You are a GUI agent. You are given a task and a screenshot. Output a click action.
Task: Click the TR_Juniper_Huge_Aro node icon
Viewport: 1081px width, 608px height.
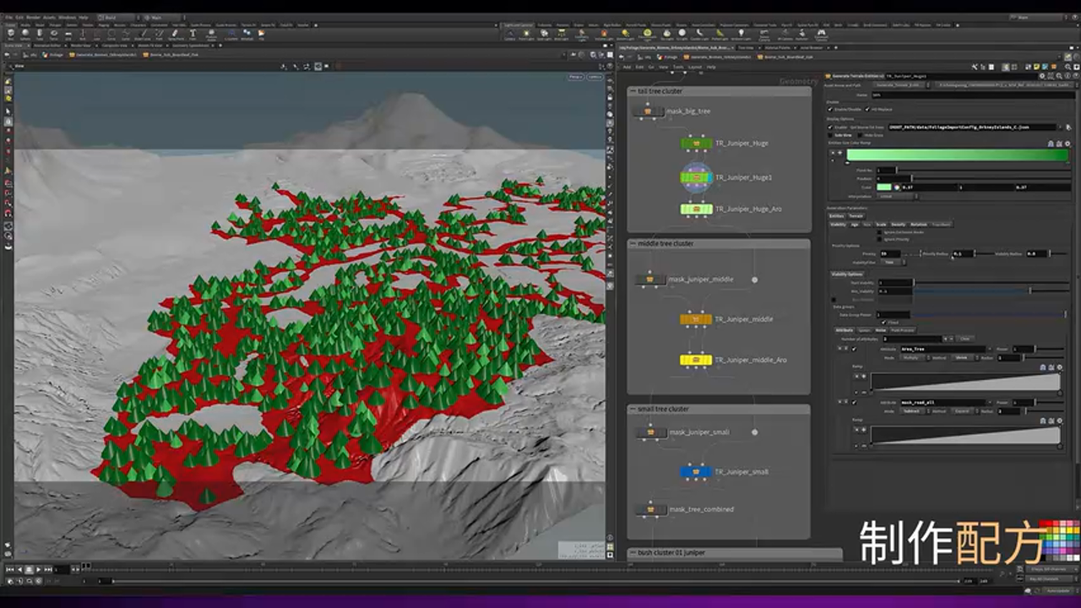(696, 209)
